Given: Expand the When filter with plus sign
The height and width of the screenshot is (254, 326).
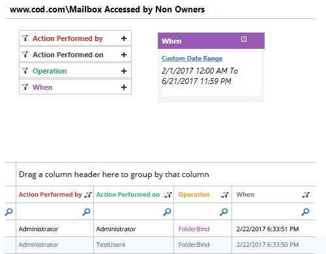Looking at the screenshot, I should point(124,87).
